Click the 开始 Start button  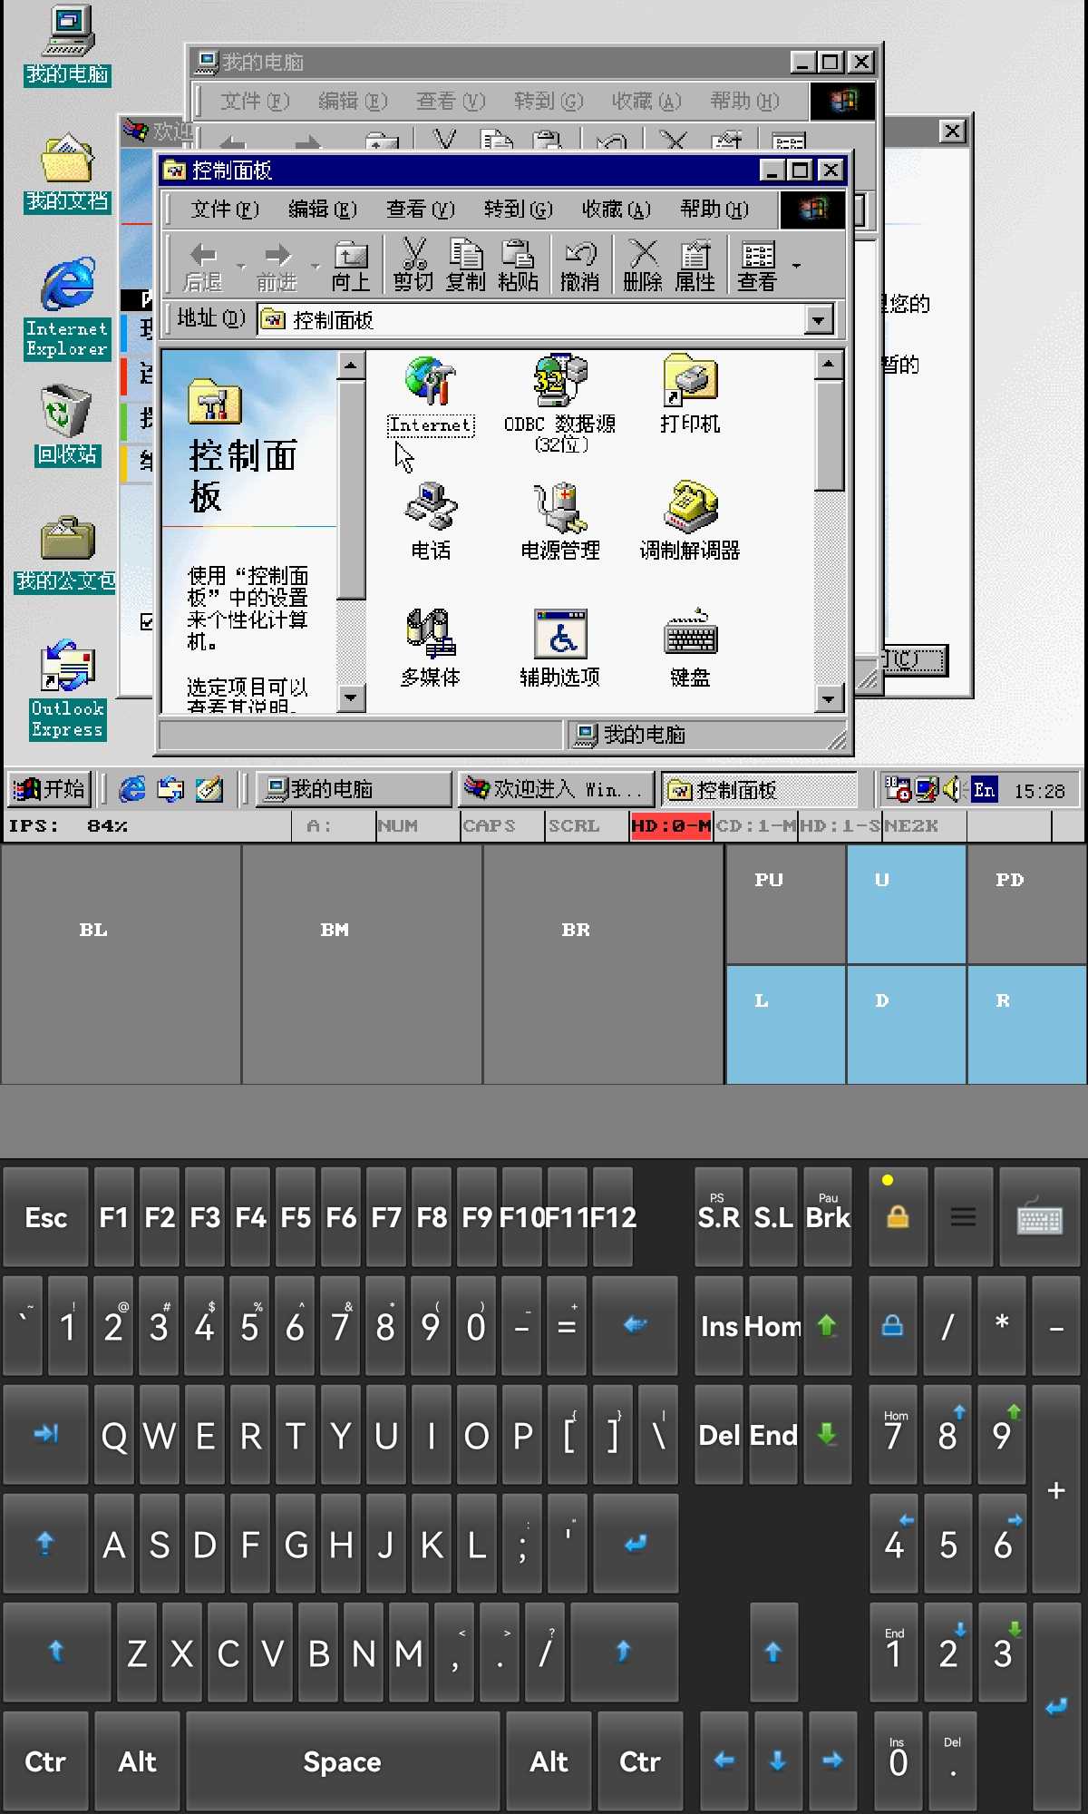pyautogui.click(x=50, y=789)
